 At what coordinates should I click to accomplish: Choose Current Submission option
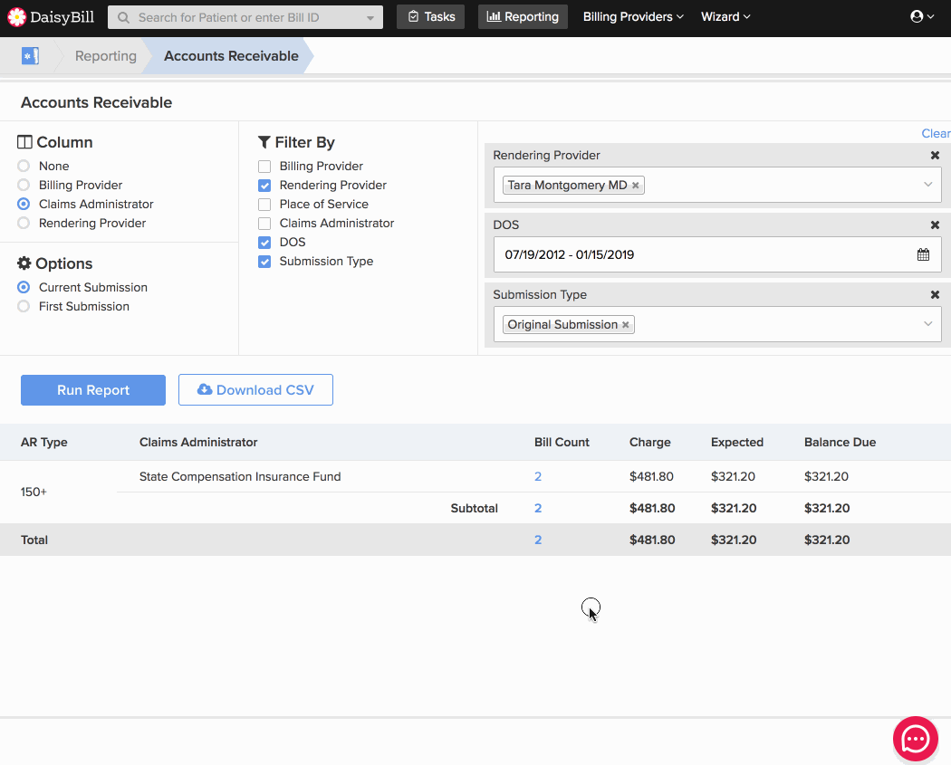click(x=24, y=287)
